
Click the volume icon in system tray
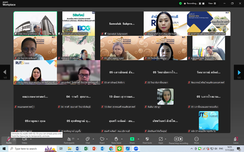pos(216,149)
